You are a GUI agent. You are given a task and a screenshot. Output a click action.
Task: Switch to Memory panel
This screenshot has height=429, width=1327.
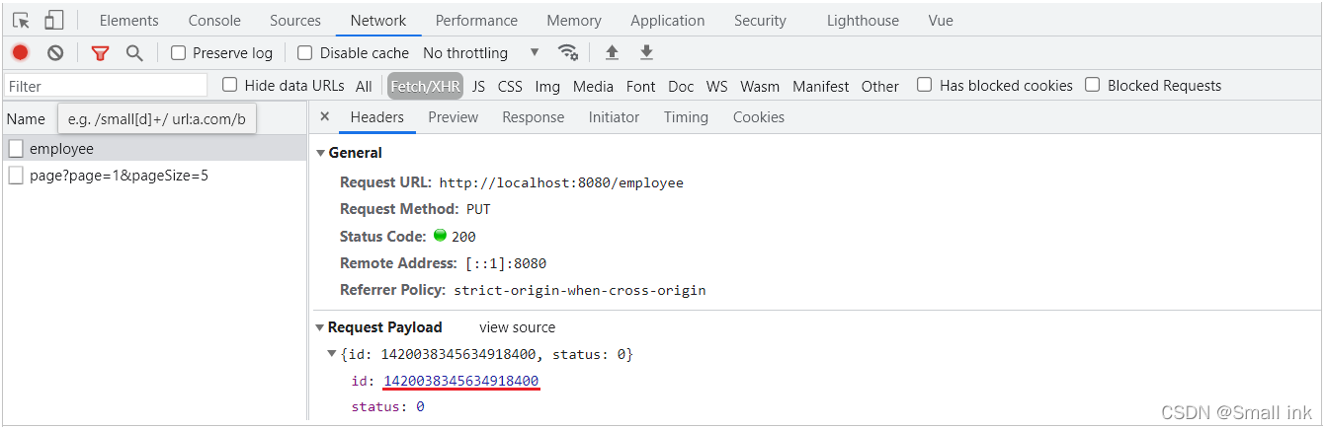point(574,20)
